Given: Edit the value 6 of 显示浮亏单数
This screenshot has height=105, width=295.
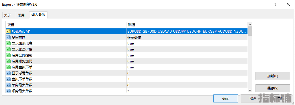Looking at the screenshot, I should point(187,73).
